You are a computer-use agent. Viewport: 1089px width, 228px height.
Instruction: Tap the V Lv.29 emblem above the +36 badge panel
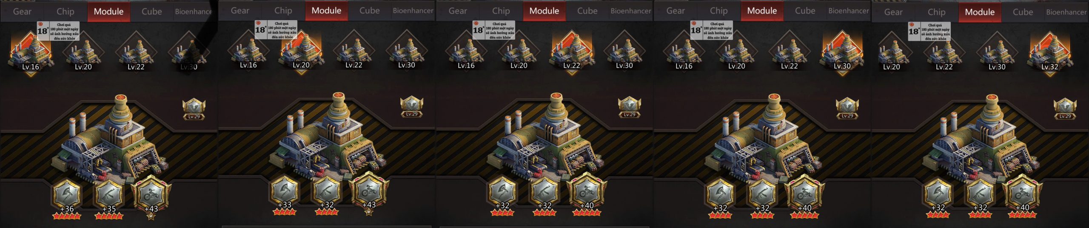[x=194, y=109]
